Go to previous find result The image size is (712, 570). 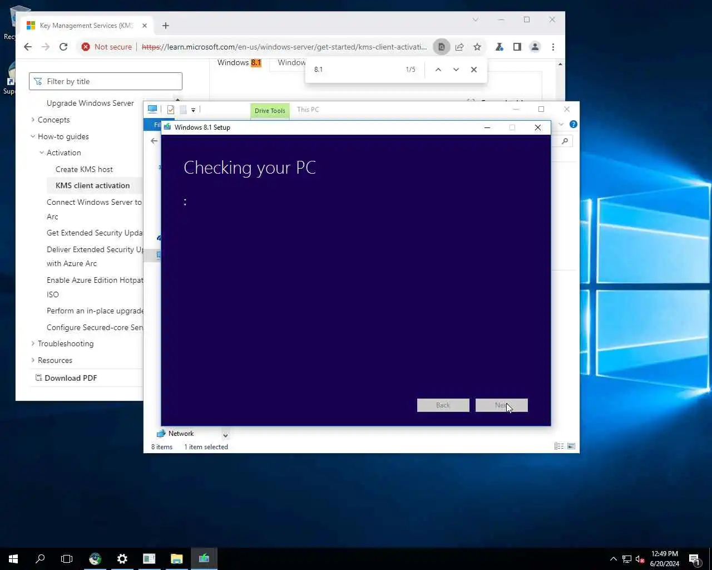[438, 70]
